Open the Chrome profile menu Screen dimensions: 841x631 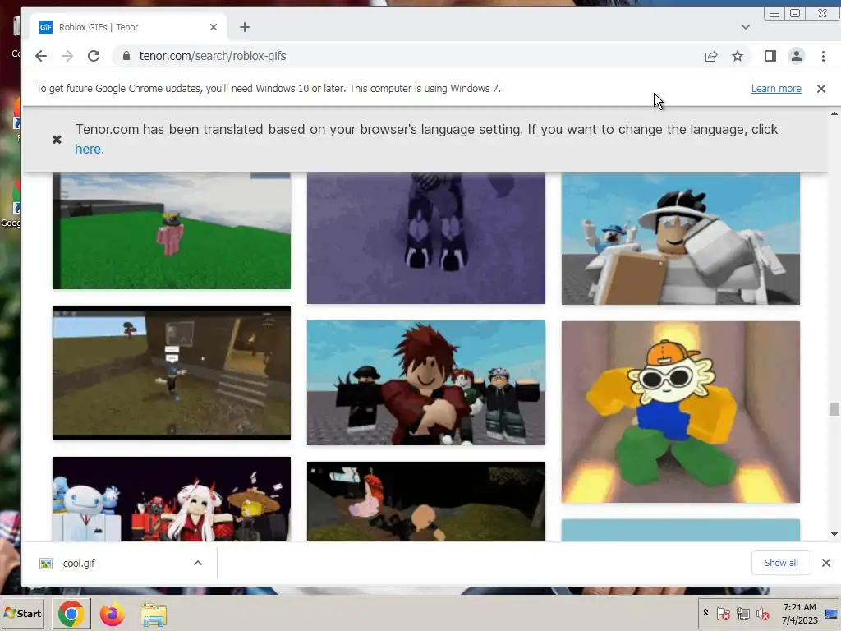(797, 56)
